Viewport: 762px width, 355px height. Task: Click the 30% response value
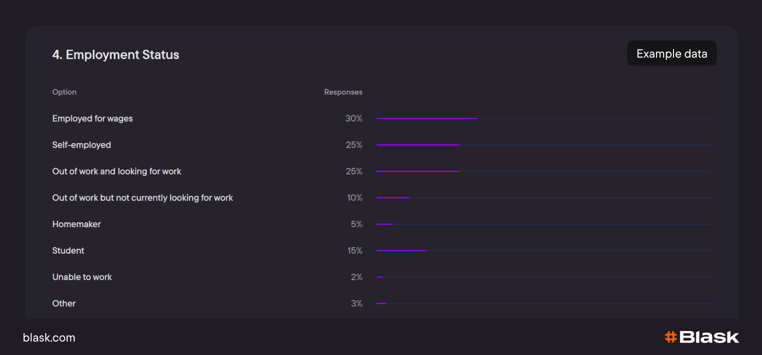[x=353, y=118]
